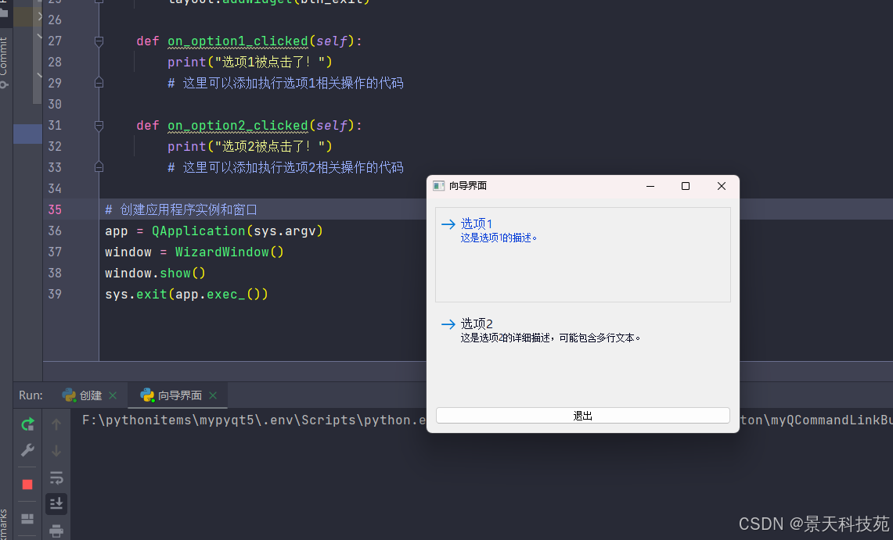893x540 pixels.
Task: Click the 选项2 command link button
Action: click(582, 354)
